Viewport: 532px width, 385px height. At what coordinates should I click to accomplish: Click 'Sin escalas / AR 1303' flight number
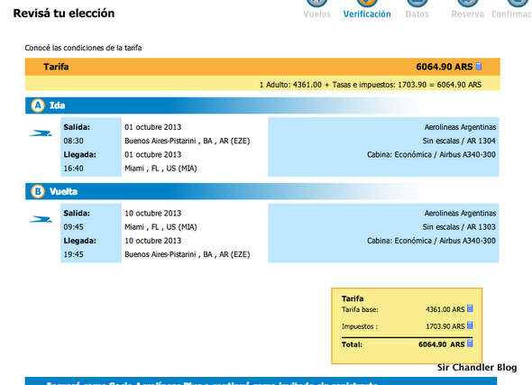(x=459, y=227)
